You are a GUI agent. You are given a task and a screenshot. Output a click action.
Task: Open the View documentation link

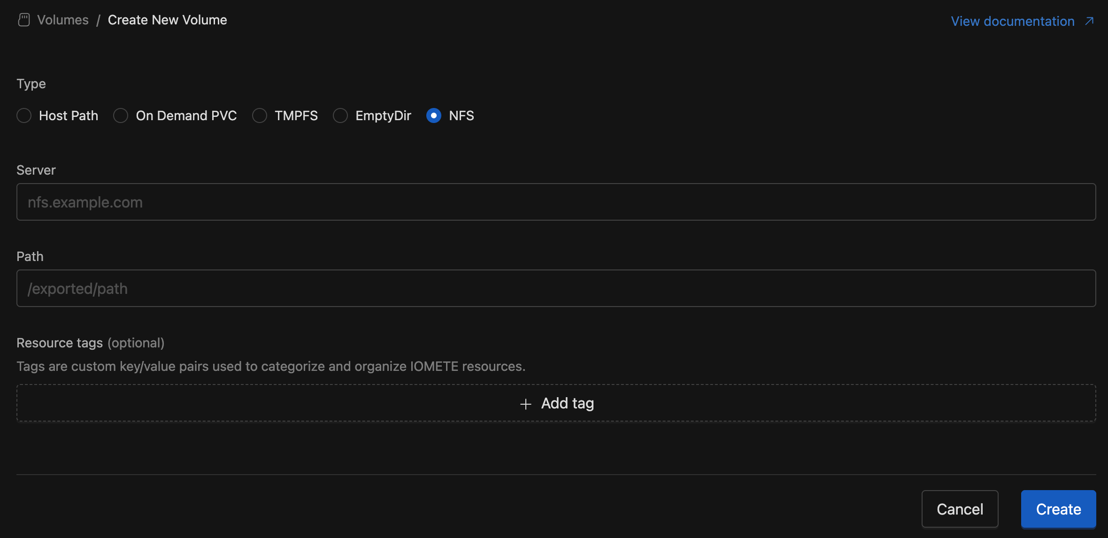tap(1012, 21)
